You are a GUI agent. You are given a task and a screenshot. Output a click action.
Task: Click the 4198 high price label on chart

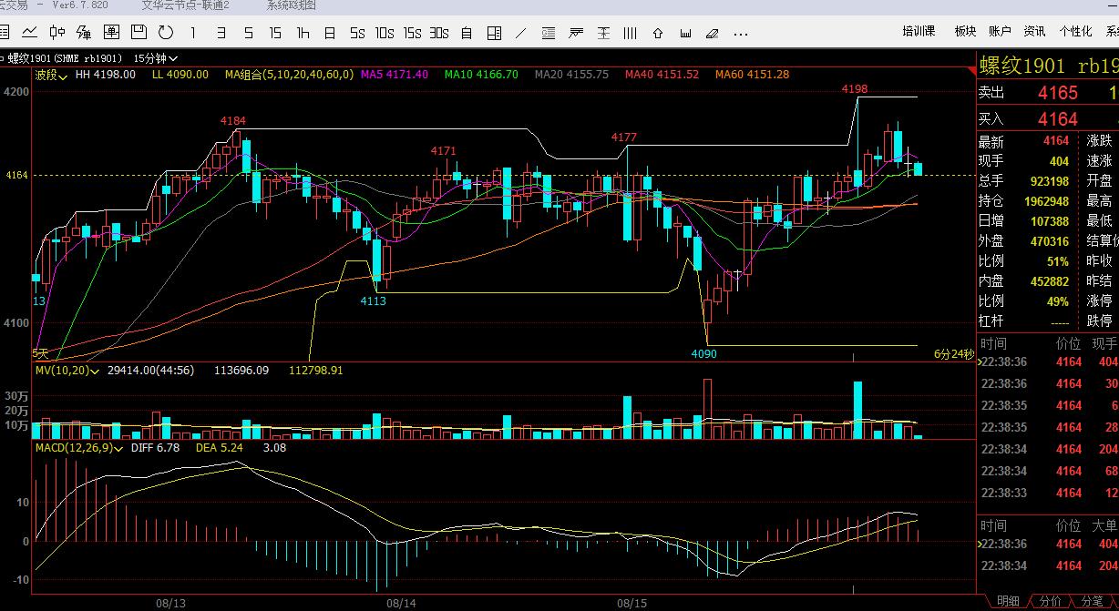(854, 89)
